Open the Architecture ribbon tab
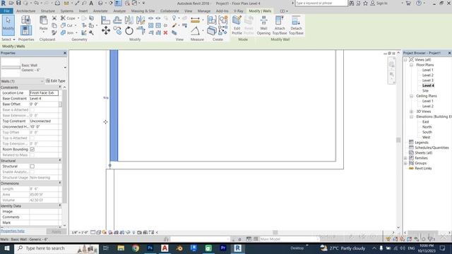 [x=26, y=11]
